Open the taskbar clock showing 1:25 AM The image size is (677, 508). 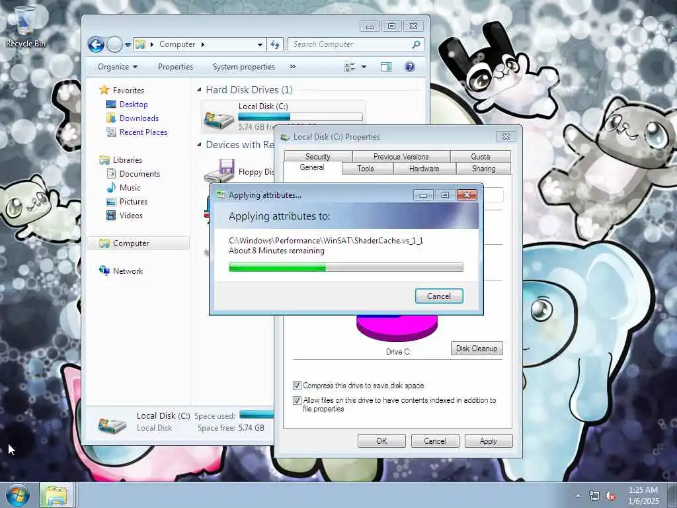[x=643, y=495]
